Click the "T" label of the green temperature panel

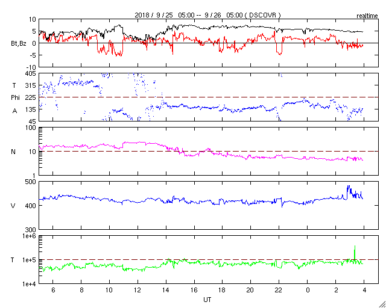coord(13,260)
